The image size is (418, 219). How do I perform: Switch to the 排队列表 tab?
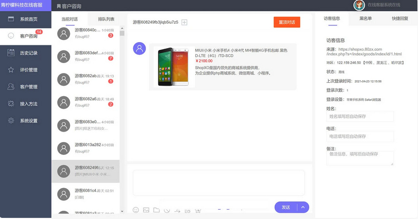click(106, 19)
